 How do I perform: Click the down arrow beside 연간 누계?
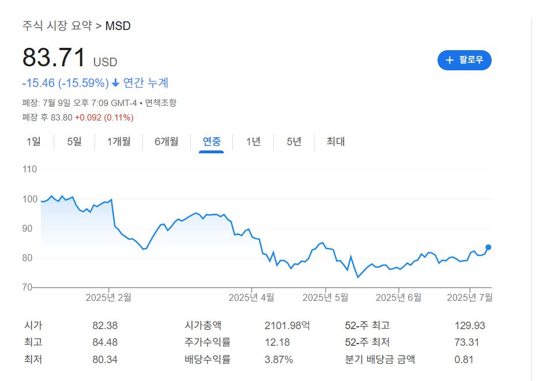pyautogui.click(x=116, y=83)
